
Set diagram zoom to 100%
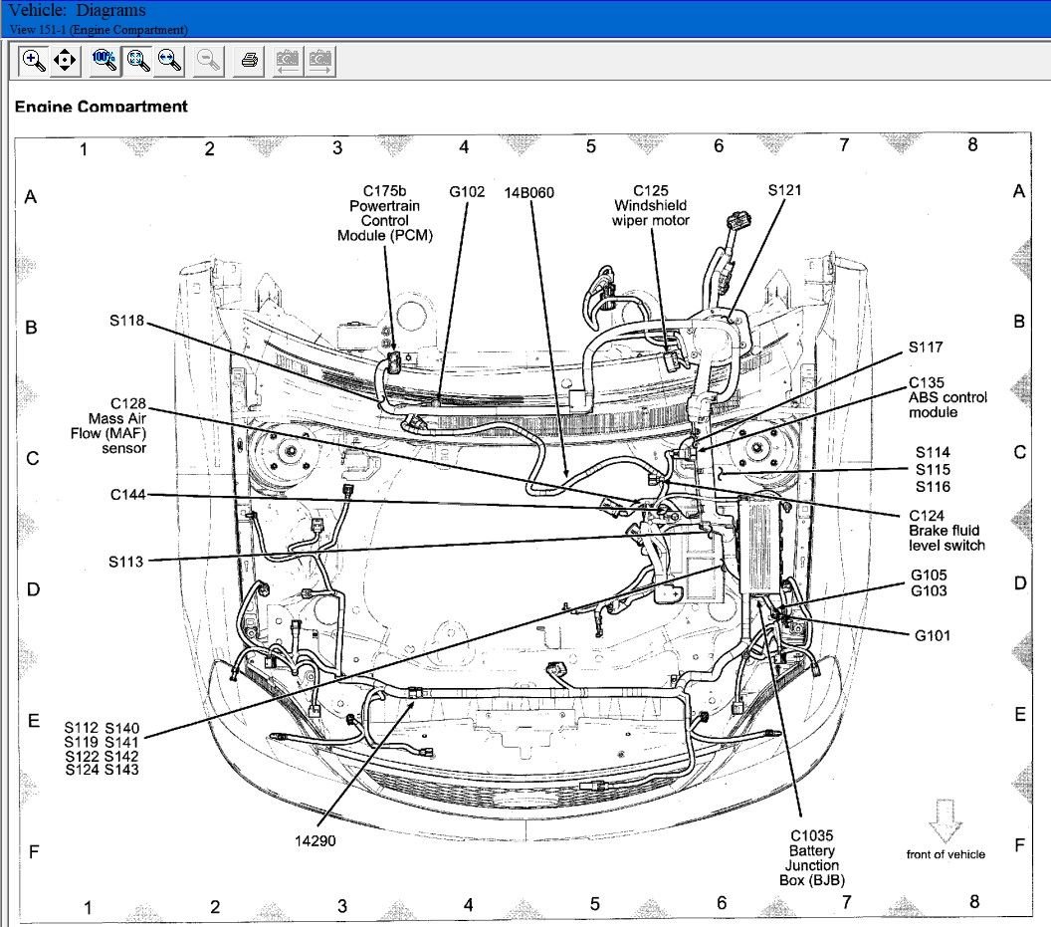[x=105, y=61]
